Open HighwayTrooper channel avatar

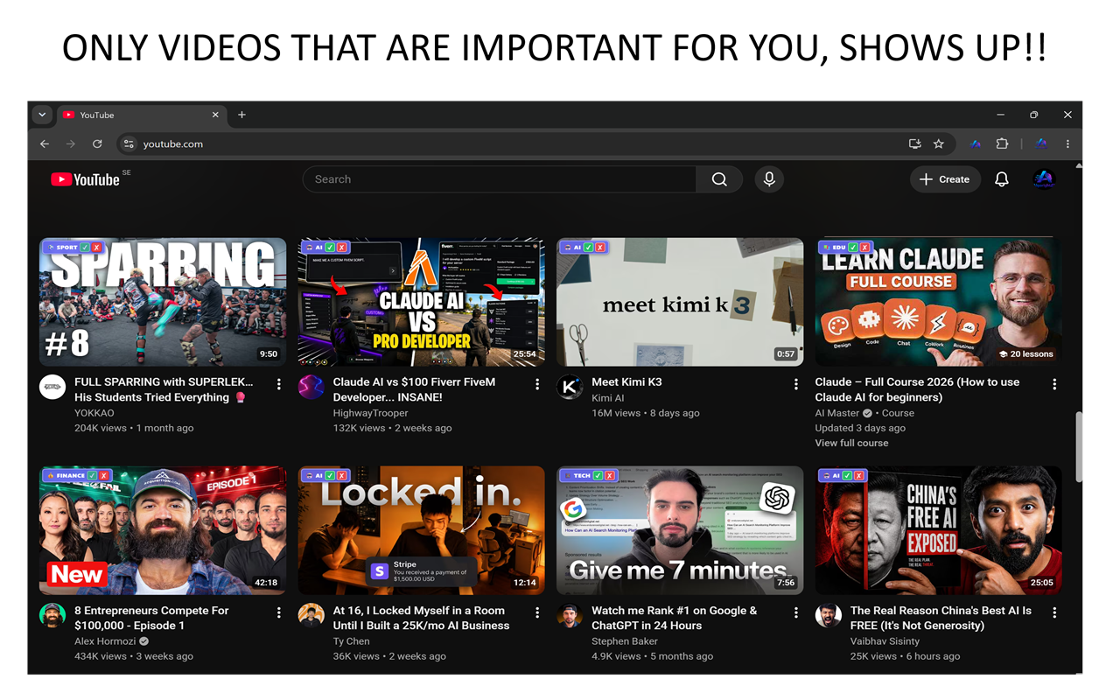pos(311,387)
